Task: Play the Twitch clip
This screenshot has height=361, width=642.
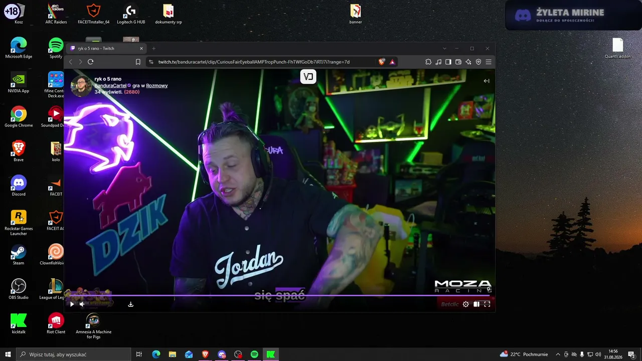Action: coord(72,304)
